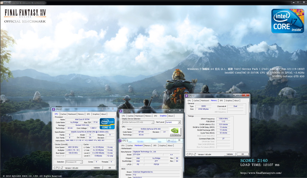
Task: Switch to Mainboard tab in CPU window
Action: (x=72, y=114)
